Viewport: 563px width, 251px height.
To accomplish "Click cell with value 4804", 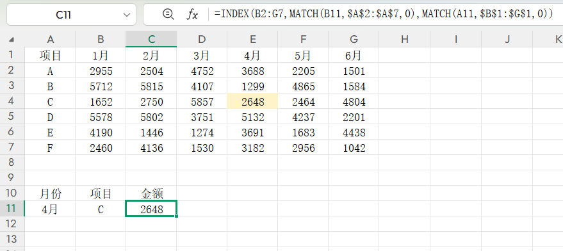I will point(354,101).
